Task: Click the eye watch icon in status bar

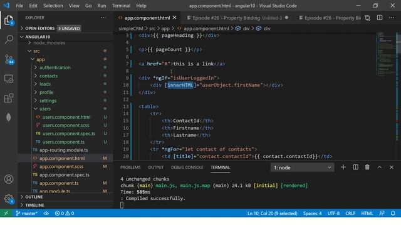Action: (46, 213)
